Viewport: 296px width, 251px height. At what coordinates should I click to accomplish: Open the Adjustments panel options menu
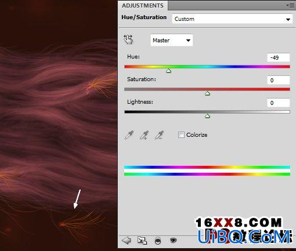[290, 6]
